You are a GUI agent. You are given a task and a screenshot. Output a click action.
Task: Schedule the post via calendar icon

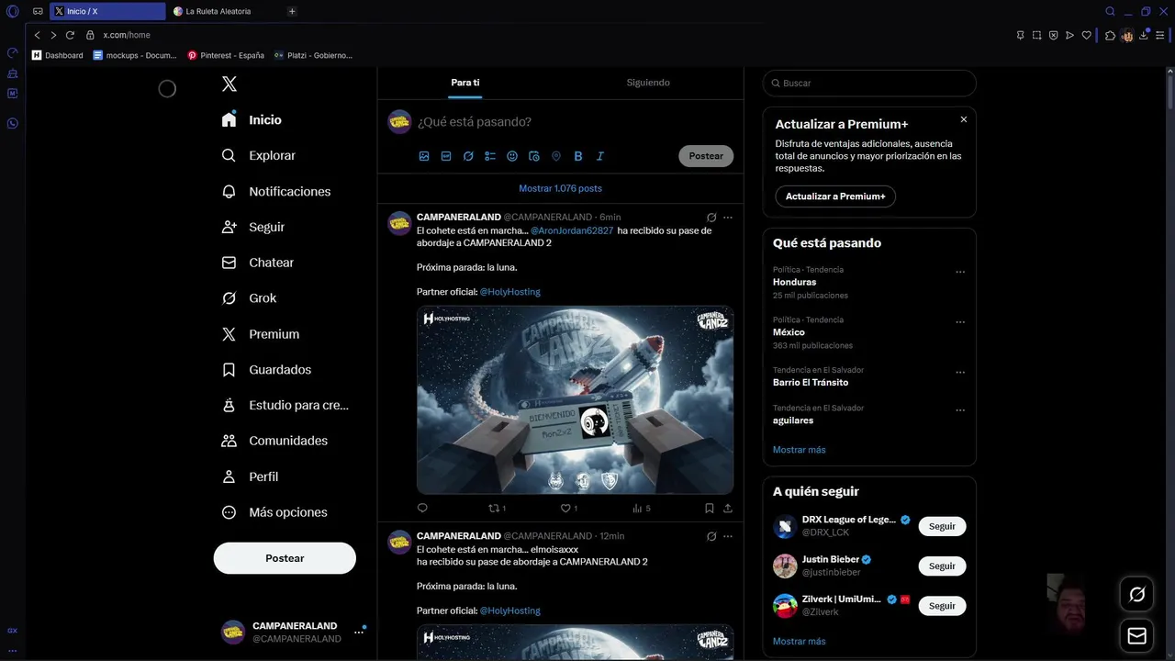tap(534, 156)
